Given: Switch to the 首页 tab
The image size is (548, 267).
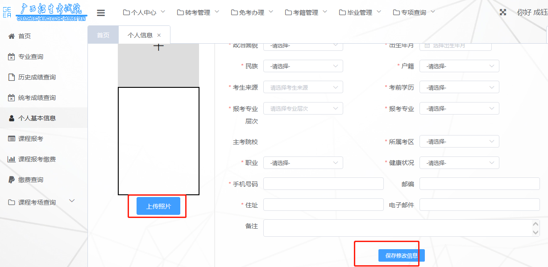Looking at the screenshot, I should coord(103,34).
